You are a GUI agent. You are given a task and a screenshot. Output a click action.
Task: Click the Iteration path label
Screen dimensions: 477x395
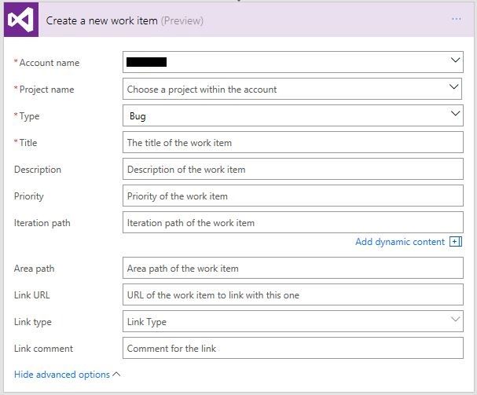(42, 223)
